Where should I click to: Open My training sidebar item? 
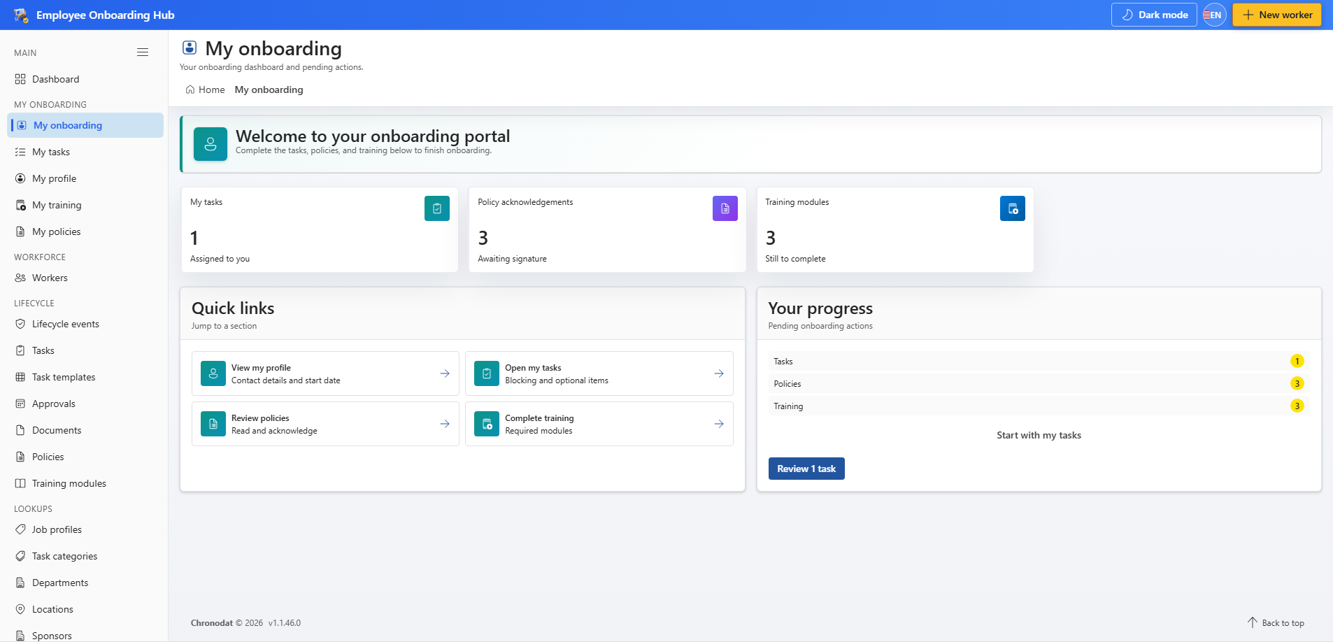tap(85, 205)
